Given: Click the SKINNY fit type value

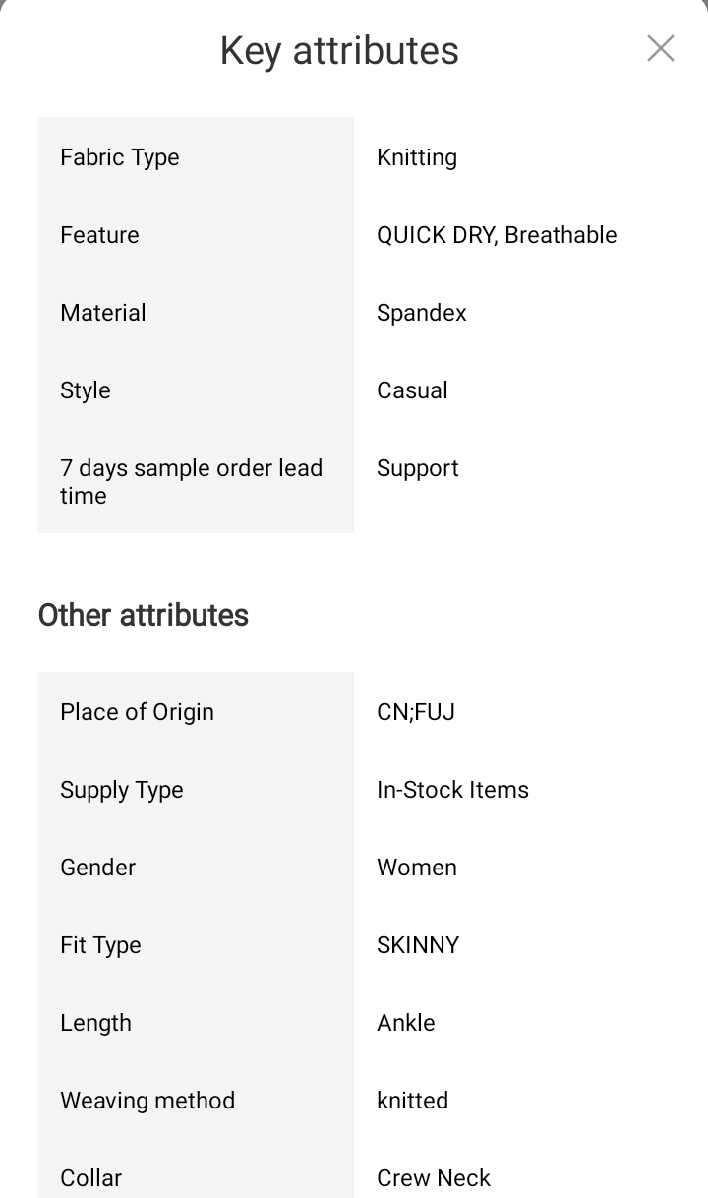Looking at the screenshot, I should coord(418,945).
